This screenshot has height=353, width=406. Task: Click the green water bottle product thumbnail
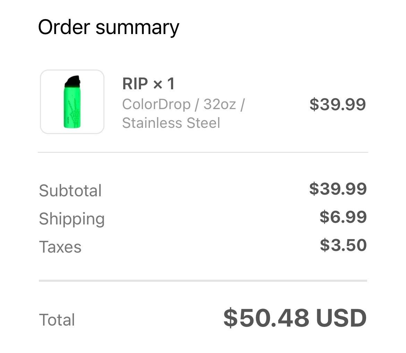click(x=72, y=102)
